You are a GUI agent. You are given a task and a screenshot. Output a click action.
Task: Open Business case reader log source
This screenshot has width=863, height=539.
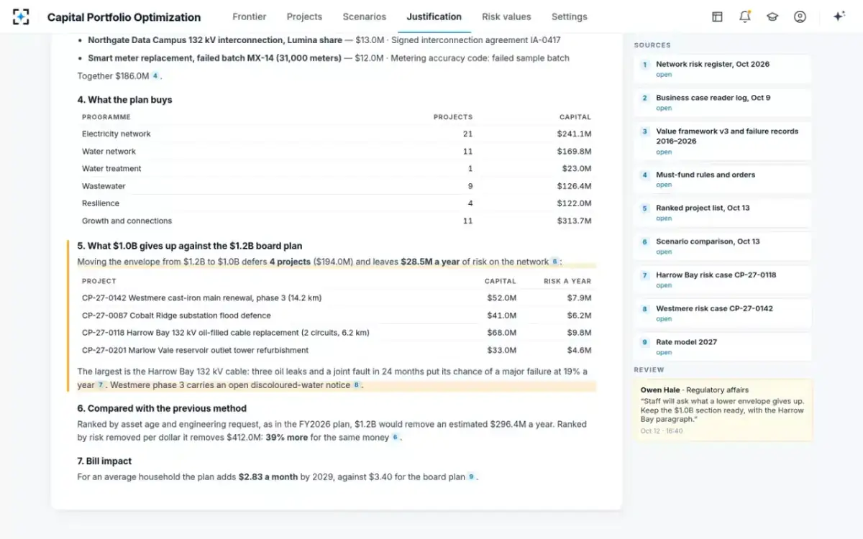point(723,103)
